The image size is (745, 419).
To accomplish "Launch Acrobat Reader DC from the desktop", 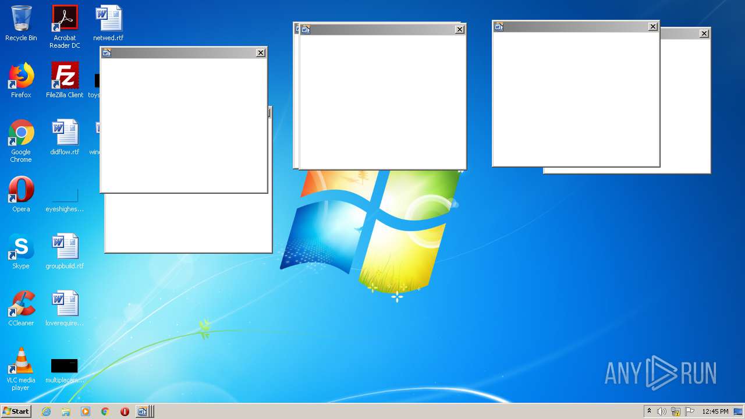I will pyautogui.click(x=65, y=27).
